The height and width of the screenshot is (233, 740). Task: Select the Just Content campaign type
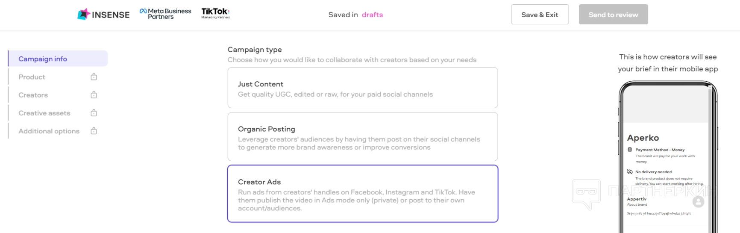point(362,88)
